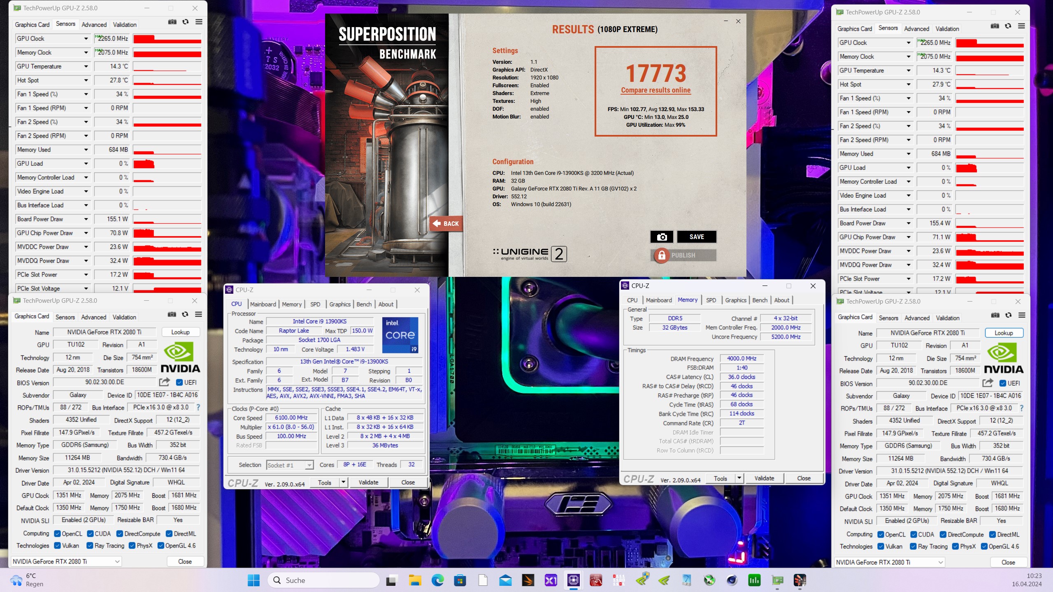Screen dimensions: 1053x592
Task: Click Bus Interface question mark in left GPU-Z window
Action: tap(198, 407)
